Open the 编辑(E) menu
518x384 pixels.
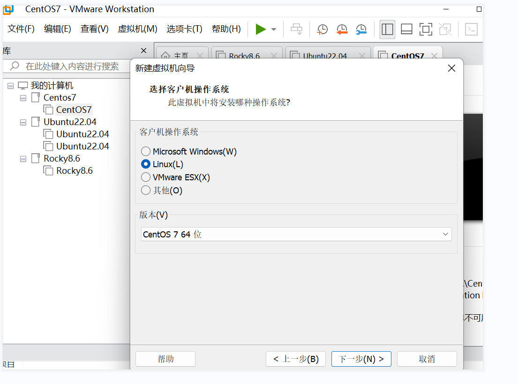(58, 29)
